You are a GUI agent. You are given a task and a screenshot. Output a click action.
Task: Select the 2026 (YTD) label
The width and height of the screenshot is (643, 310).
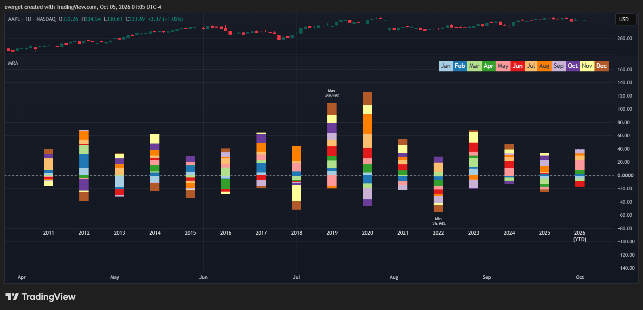click(x=580, y=236)
